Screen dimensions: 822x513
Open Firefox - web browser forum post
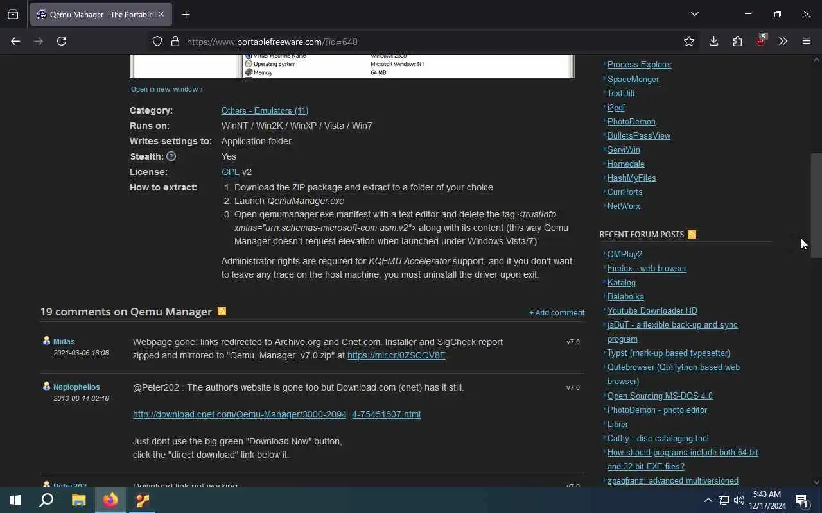(x=647, y=268)
